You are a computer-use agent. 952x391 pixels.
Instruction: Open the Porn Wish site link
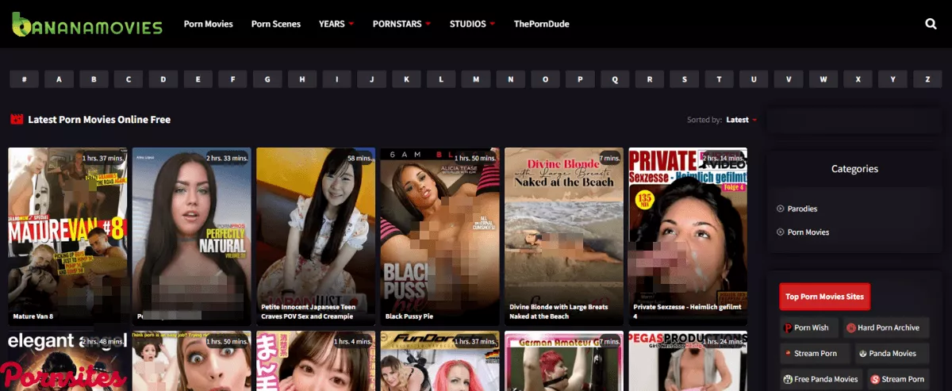click(x=806, y=328)
